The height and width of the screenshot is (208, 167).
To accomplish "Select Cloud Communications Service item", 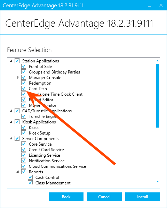I will (x=57, y=166).
